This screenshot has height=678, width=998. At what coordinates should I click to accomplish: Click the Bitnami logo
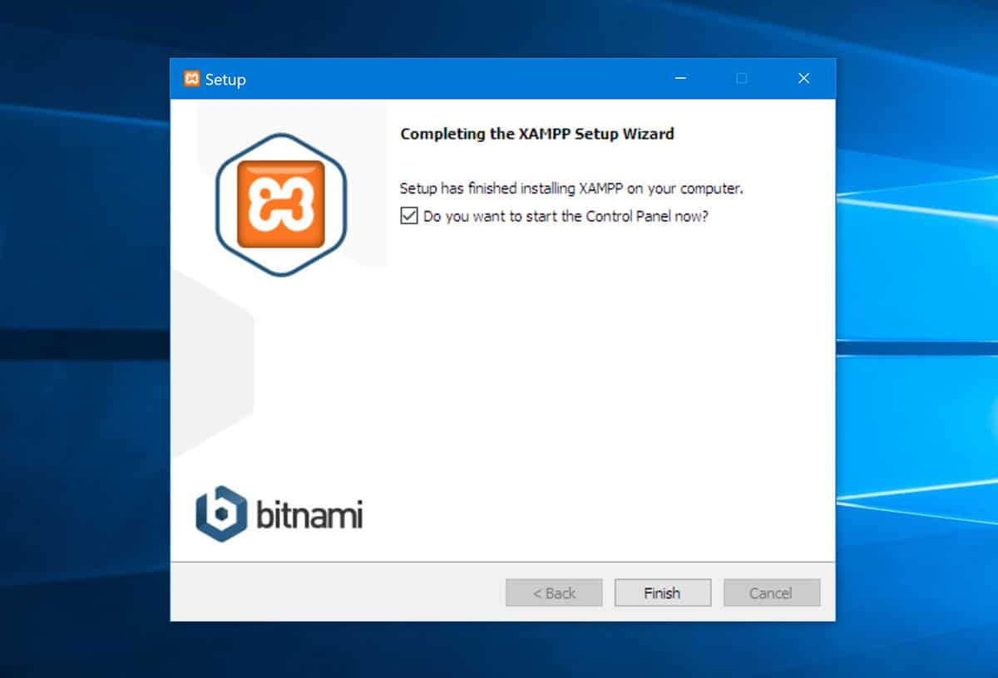279,514
